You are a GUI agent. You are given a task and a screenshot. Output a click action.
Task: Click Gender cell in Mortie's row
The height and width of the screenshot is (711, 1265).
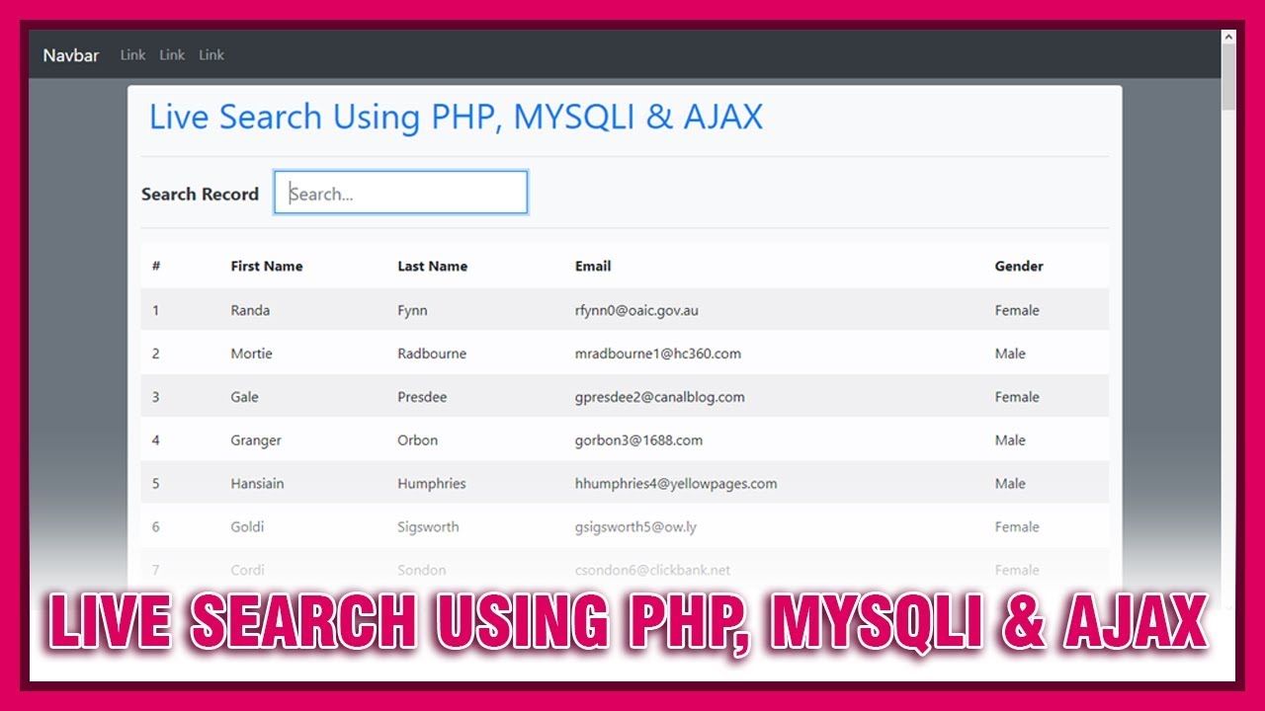tap(1010, 354)
